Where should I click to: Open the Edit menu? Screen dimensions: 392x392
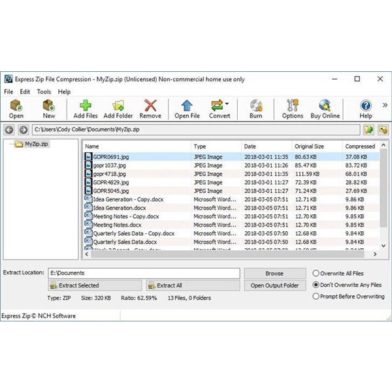coord(25,92)
